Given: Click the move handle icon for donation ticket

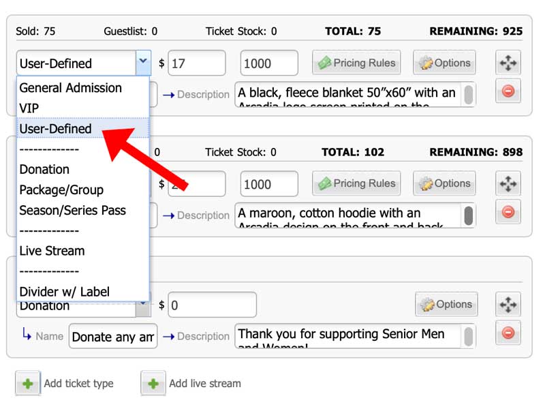Looking at the screenshot, I should click(x=508, y=304).
